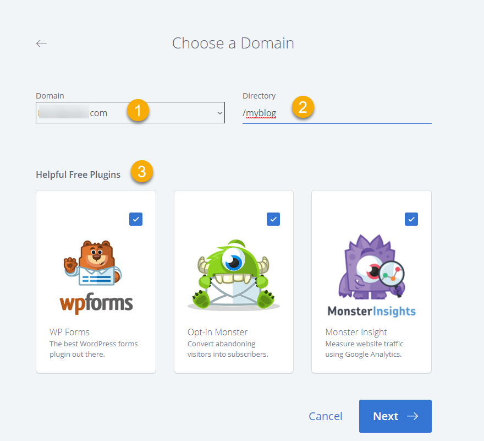Click badge 3 beside Helpful Free Plugins
This screenshot has width=484, height=441.
[x=141, y=172]
